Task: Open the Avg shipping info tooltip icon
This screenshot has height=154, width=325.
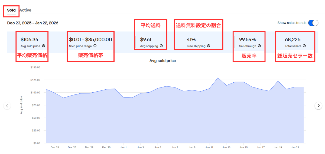Action: pos(161,46)
